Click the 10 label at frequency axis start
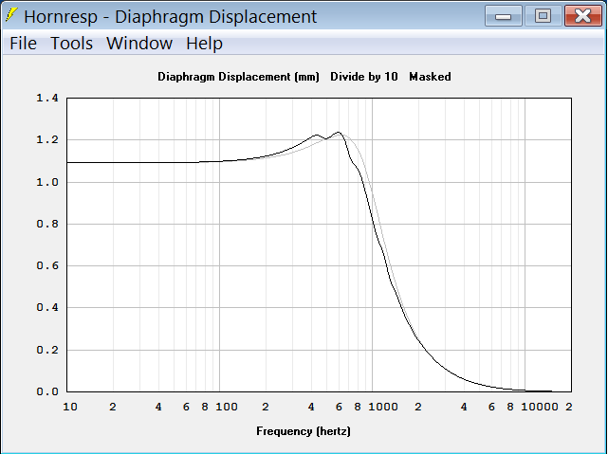Screen dimensions: 608x454 [70, 407]
